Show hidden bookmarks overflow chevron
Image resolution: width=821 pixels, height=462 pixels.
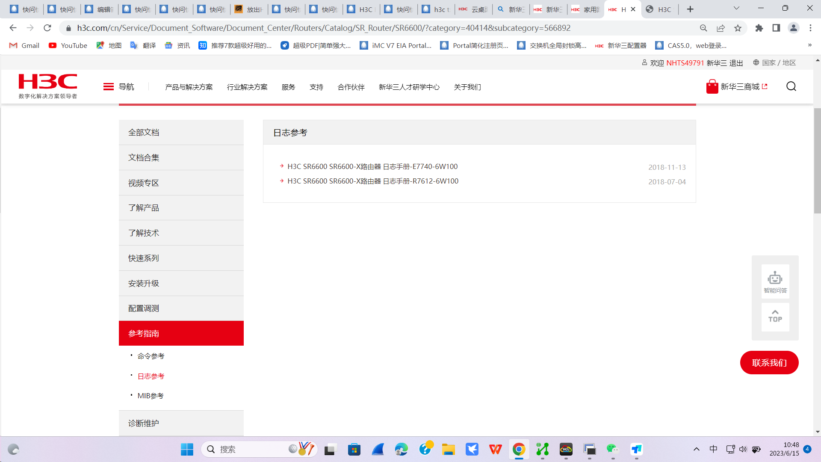click(809, 45)
